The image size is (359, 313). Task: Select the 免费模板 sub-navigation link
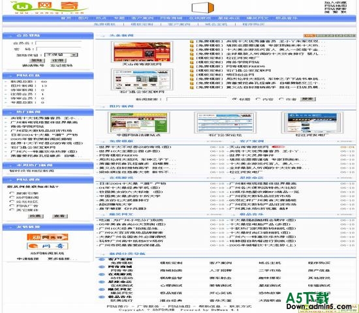pyautogui.click(x=104, y=24)
